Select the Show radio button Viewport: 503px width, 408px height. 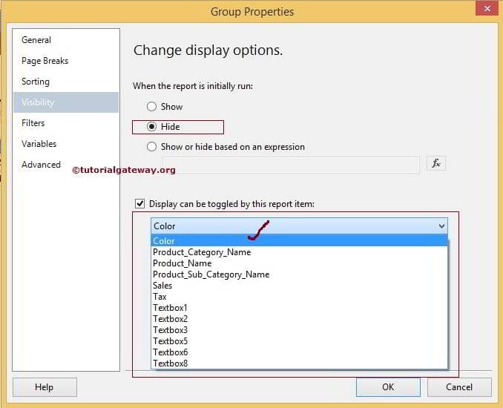[151, 107]
